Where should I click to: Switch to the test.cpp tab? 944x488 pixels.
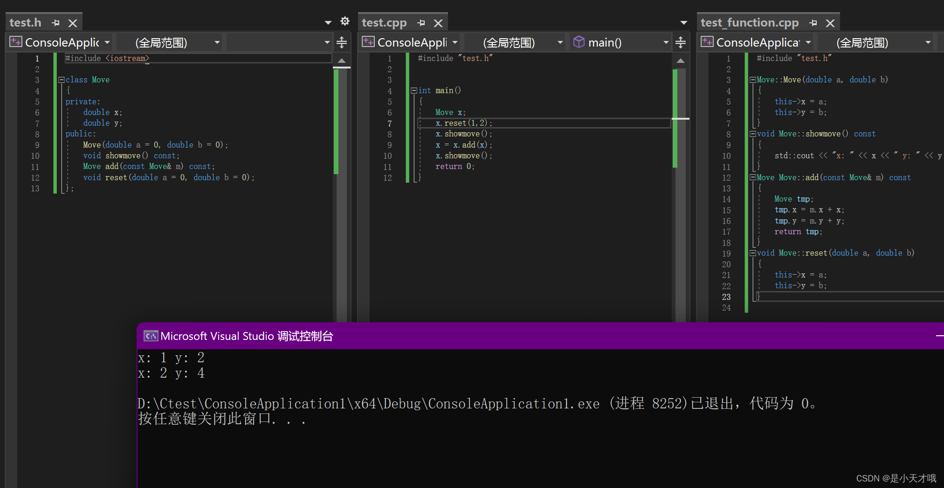pos(385,22)
